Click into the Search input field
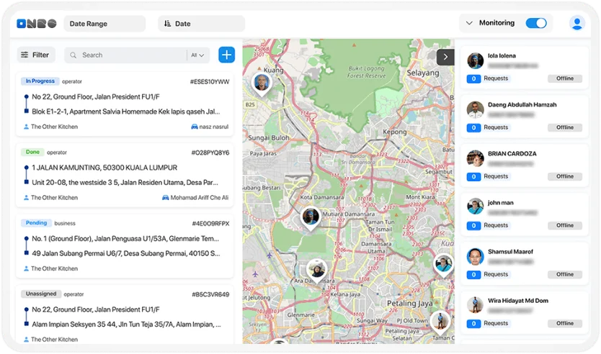The height and width of the screenshot is (354, 601). point(130,55)
